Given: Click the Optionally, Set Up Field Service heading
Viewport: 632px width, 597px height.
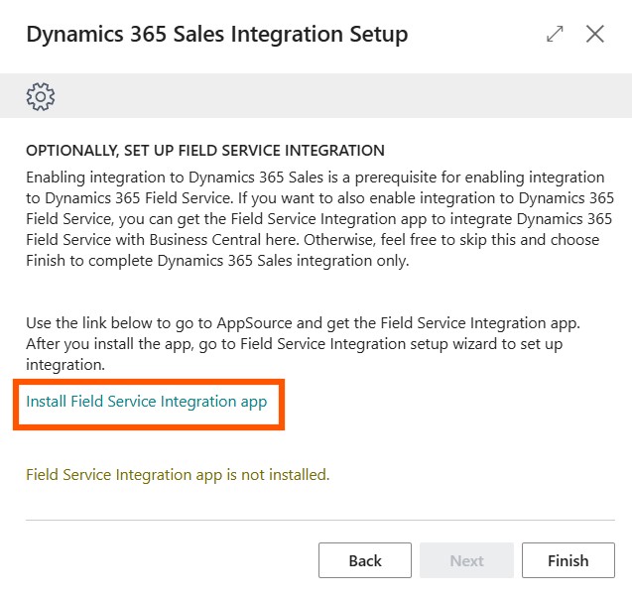Looking at the screenshot, I should [x=204, y=151].
